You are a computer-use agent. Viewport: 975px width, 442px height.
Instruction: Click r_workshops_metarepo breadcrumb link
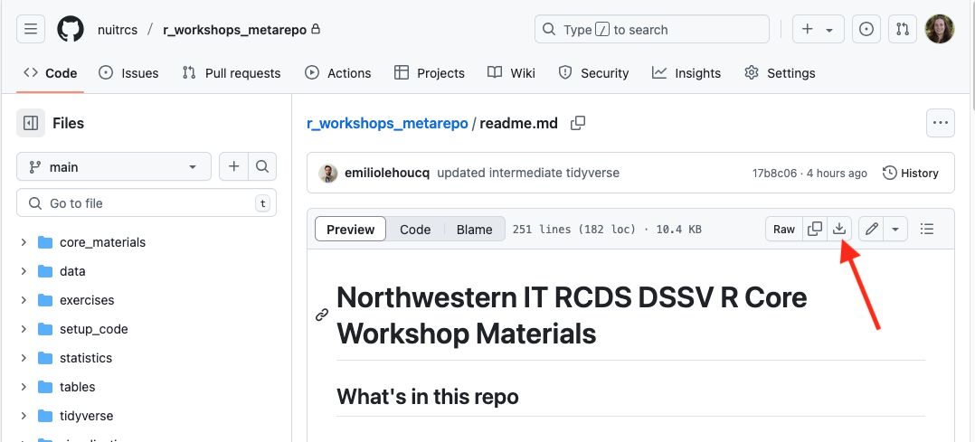[x=387, y=123]
